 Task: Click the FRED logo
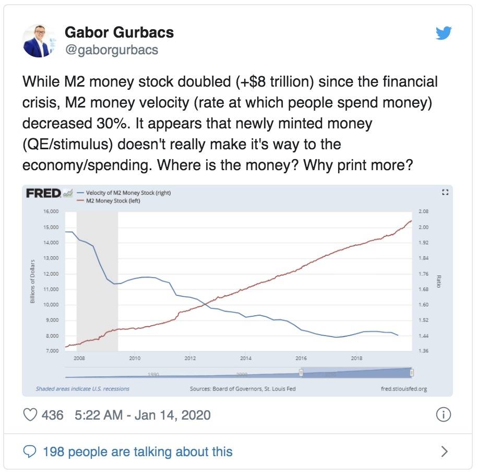[43, 193]
